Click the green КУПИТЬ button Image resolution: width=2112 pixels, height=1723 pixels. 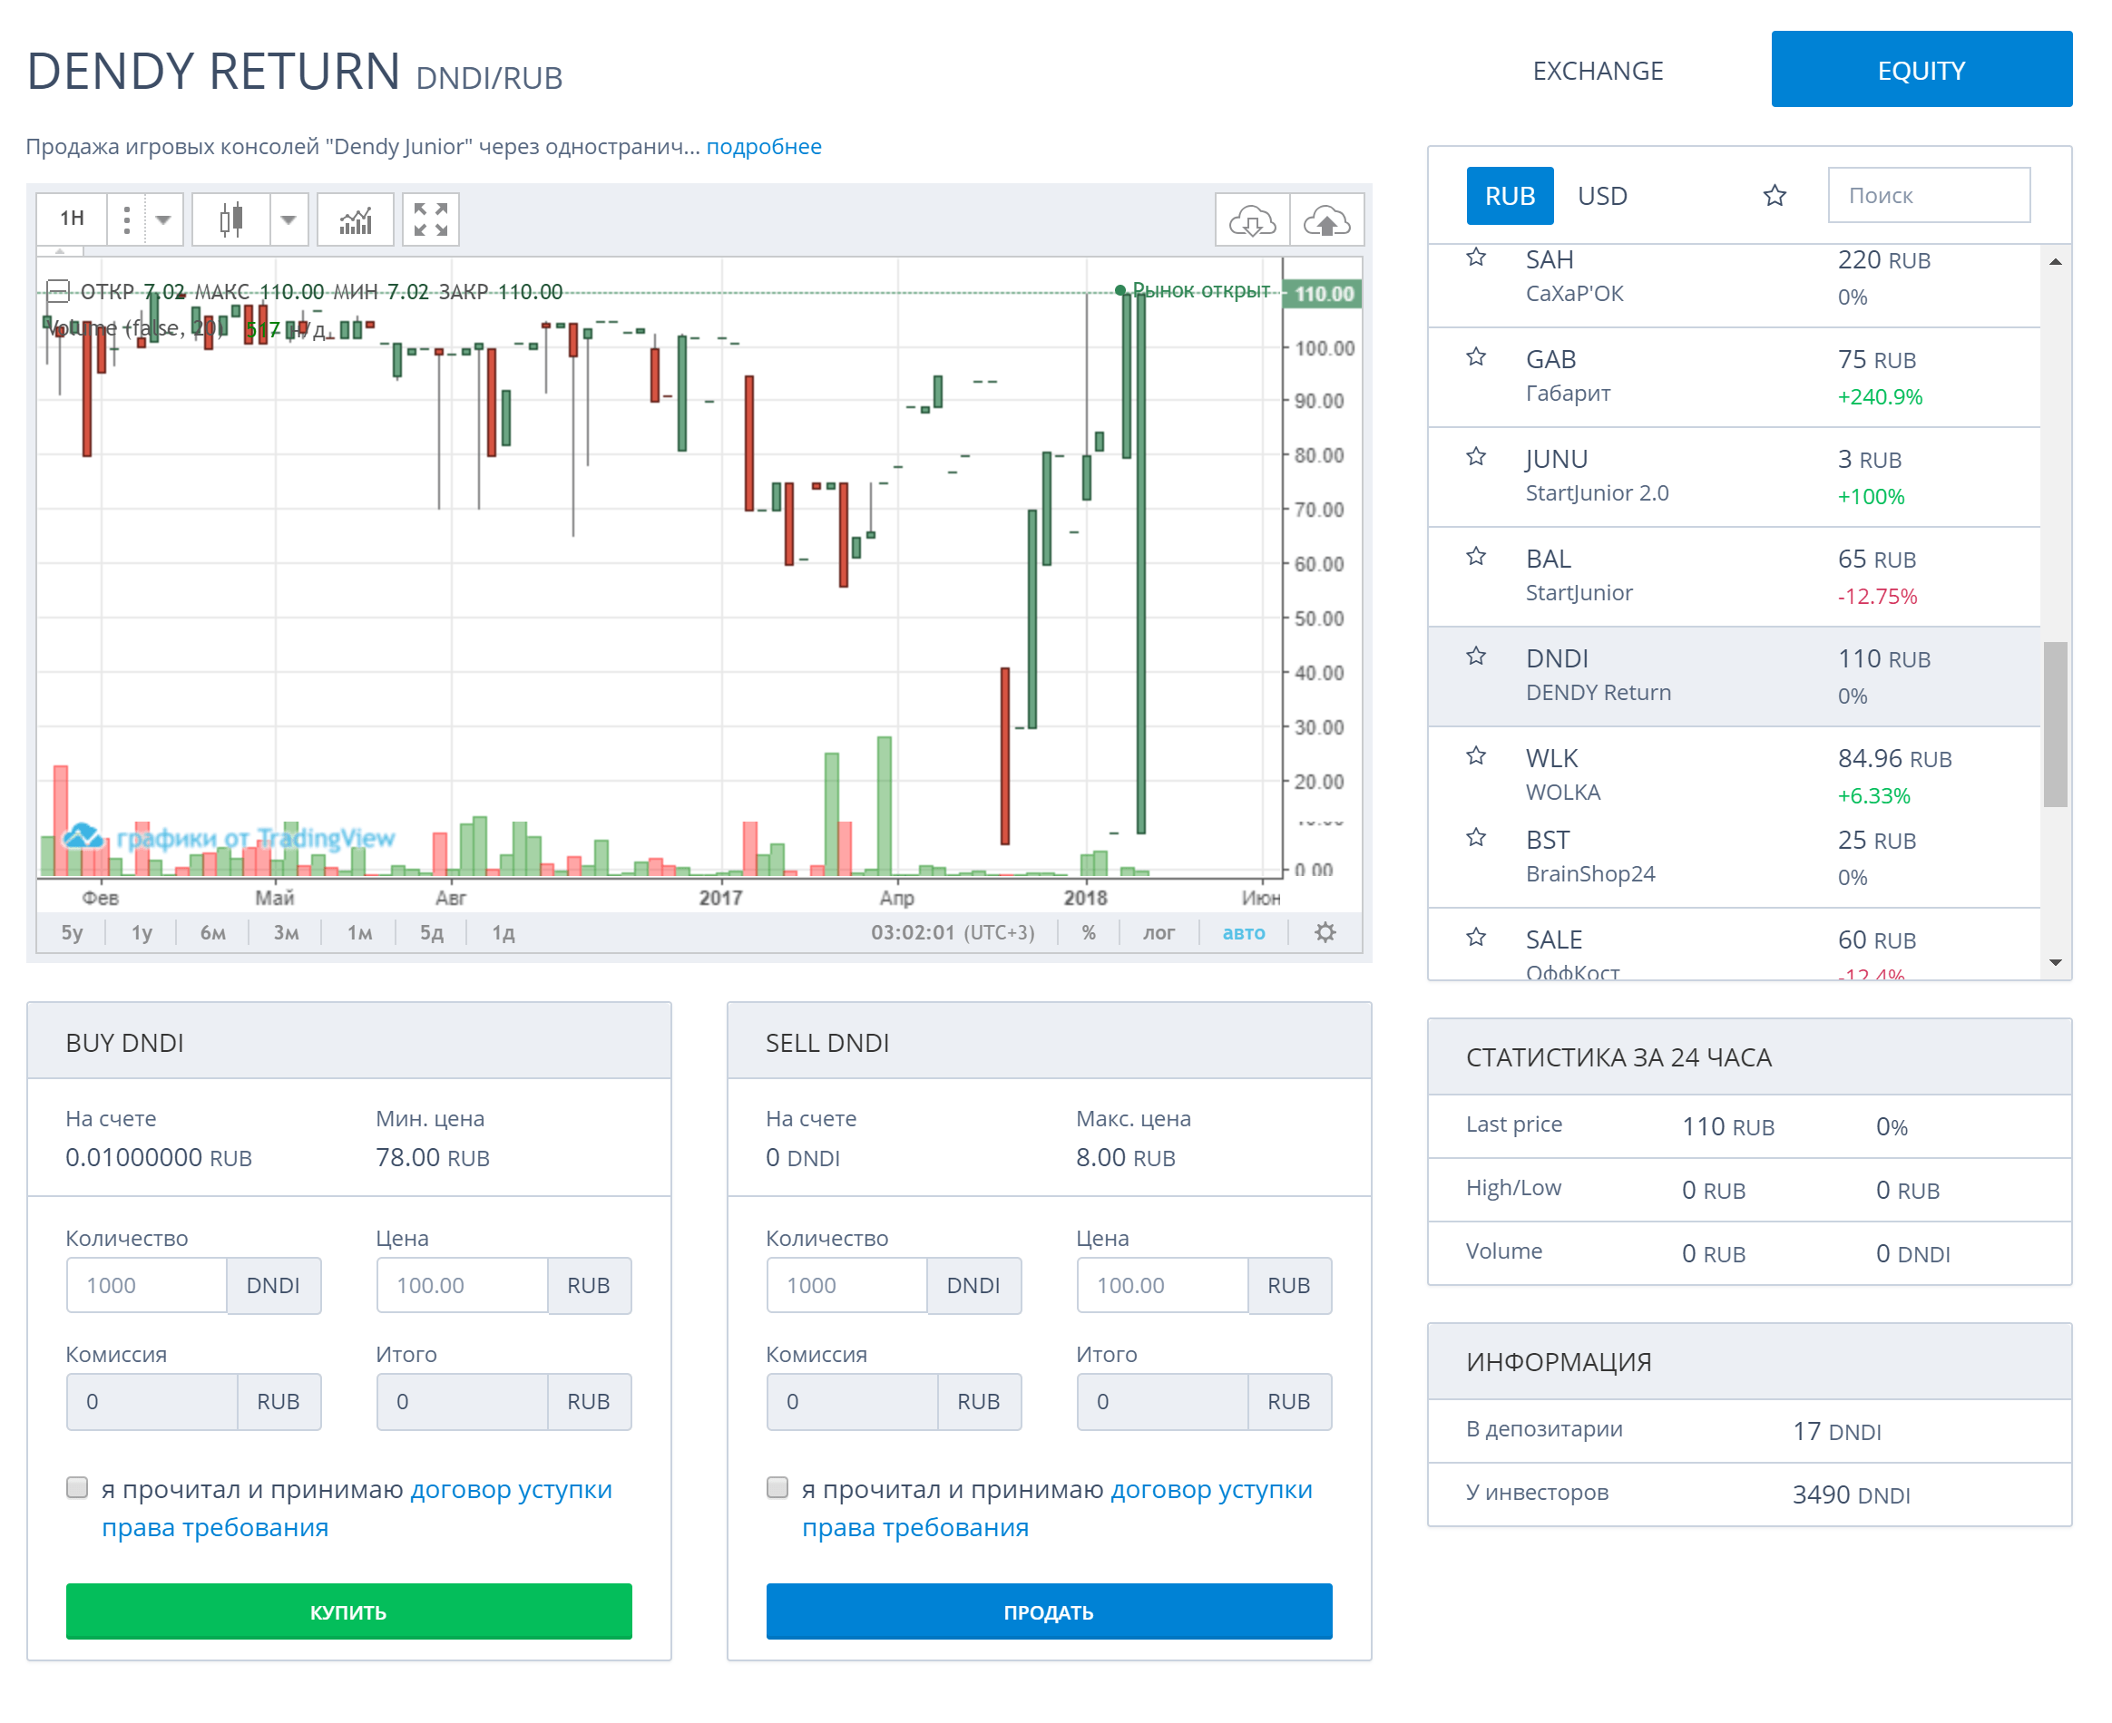[x=349, y=1613]
